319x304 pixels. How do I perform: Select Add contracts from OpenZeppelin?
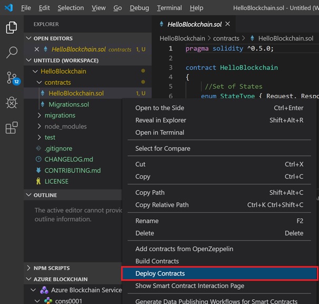(220, 249)
